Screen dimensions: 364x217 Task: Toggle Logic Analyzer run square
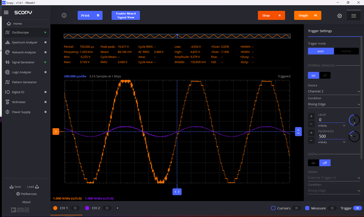coord(45,72)
